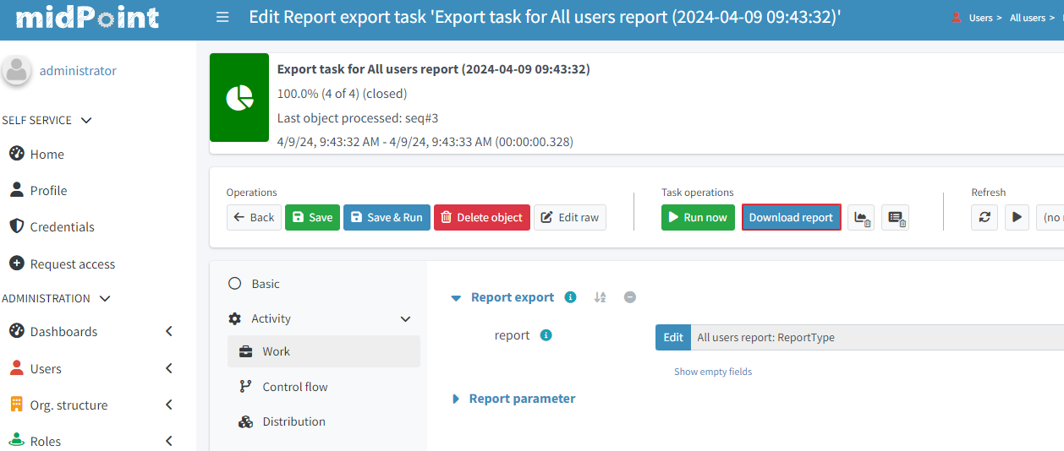Click the chart cleanup icon next to Download report
Image resolution: width=1064 pixels, height=451 pixels.
click(x=861, y=218)
